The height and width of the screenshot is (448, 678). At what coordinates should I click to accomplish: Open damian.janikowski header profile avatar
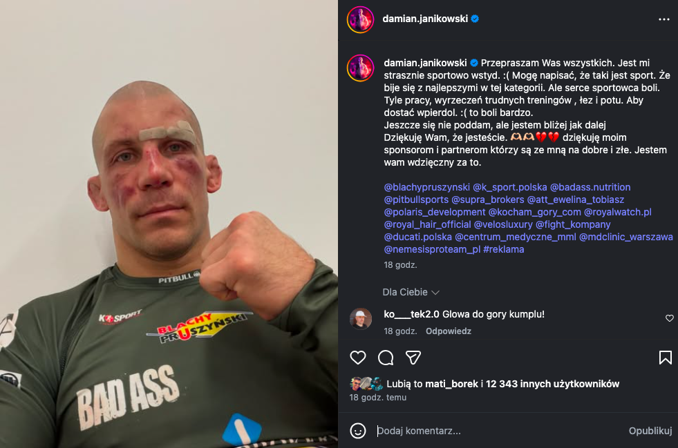[x=360, y=19]
